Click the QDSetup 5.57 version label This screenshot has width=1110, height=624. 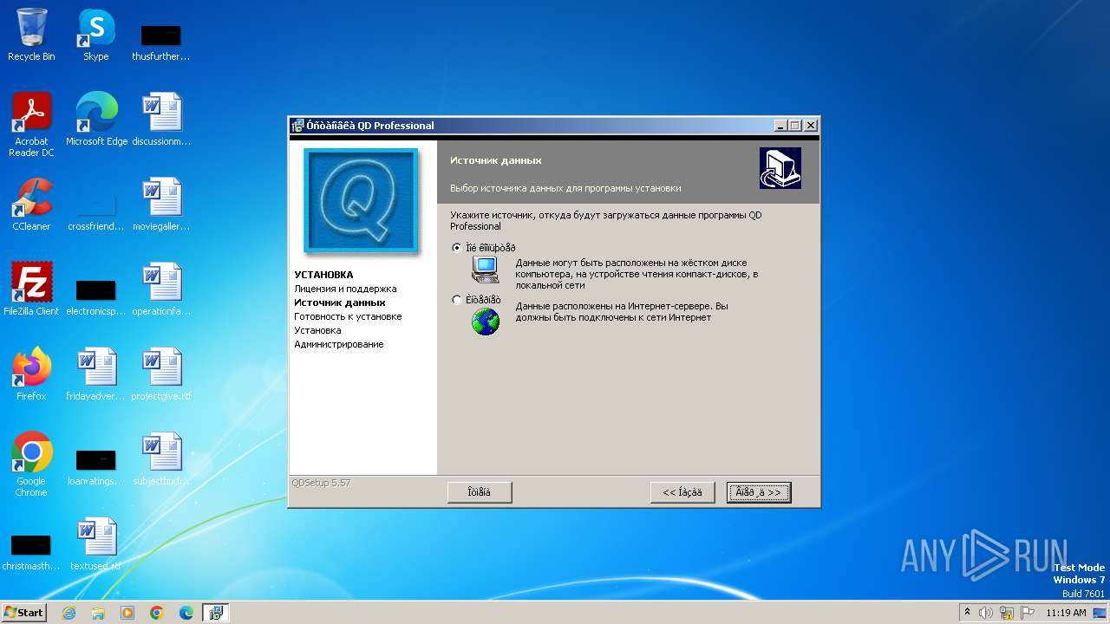[x=321, y=483]
